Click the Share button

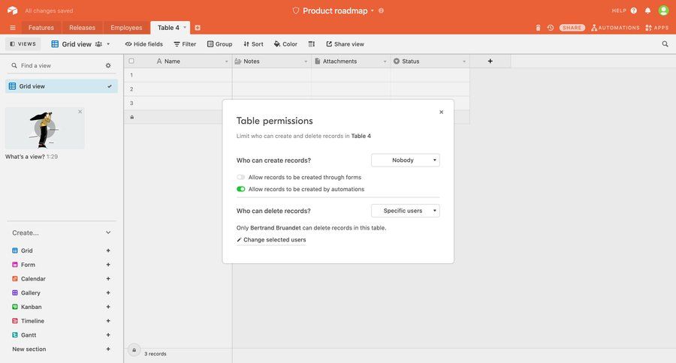tap(572, 28)
